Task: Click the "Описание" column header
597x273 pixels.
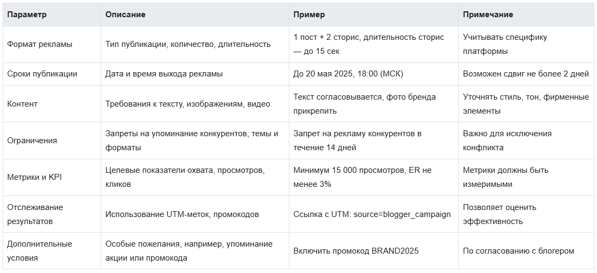Action: click(x=125, y=15)
